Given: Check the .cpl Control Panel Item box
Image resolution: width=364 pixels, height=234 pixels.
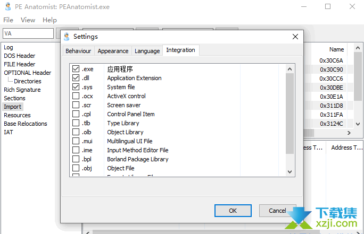Looking at the screenshot, I should (76, 114).
